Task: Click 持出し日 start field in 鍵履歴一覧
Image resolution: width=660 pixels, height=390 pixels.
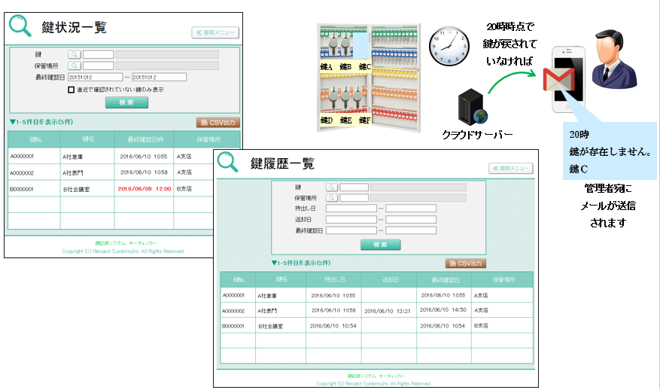Action: tap(351, 209)
